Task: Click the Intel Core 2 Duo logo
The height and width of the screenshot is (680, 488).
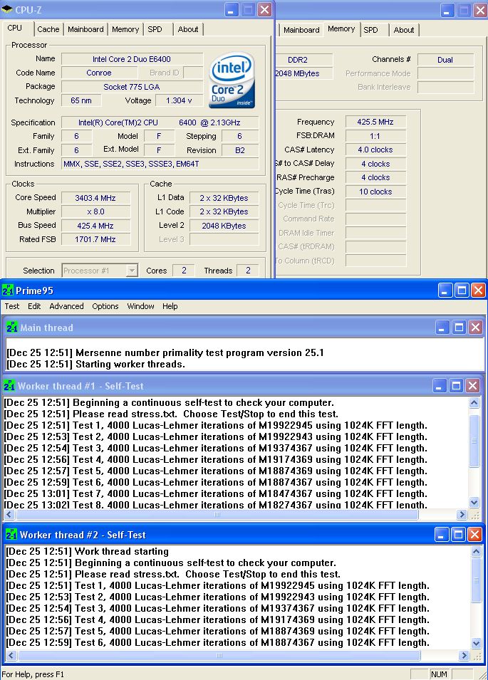Action: [232, 81]
